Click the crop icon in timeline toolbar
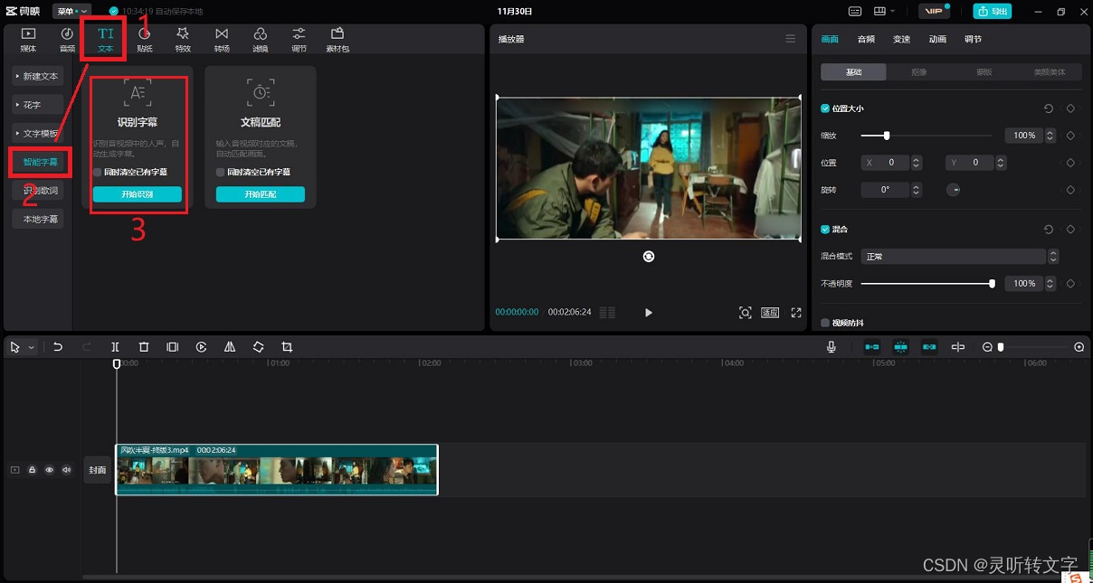The width and height of the screenshot is (1093, 583). tap(287, 347)
